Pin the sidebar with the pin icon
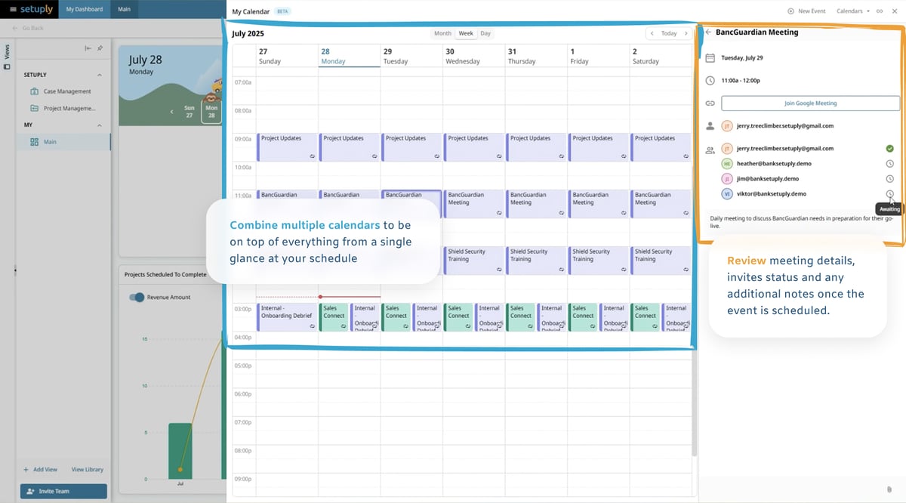Screen dimensions: 906x503 [x=100, y=48]
